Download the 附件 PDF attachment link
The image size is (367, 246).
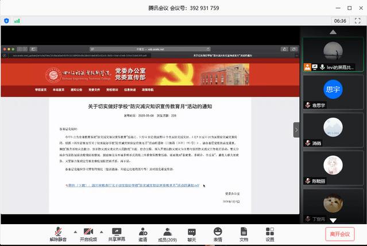pyautogui.click(x=134, y=185)
